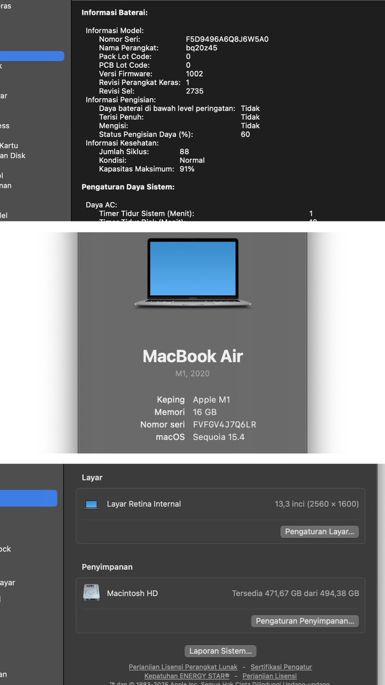Viewport: 385px width, 685px height.
Task: Click the Macintosh HD drive icon
Action: pos(91,593)
